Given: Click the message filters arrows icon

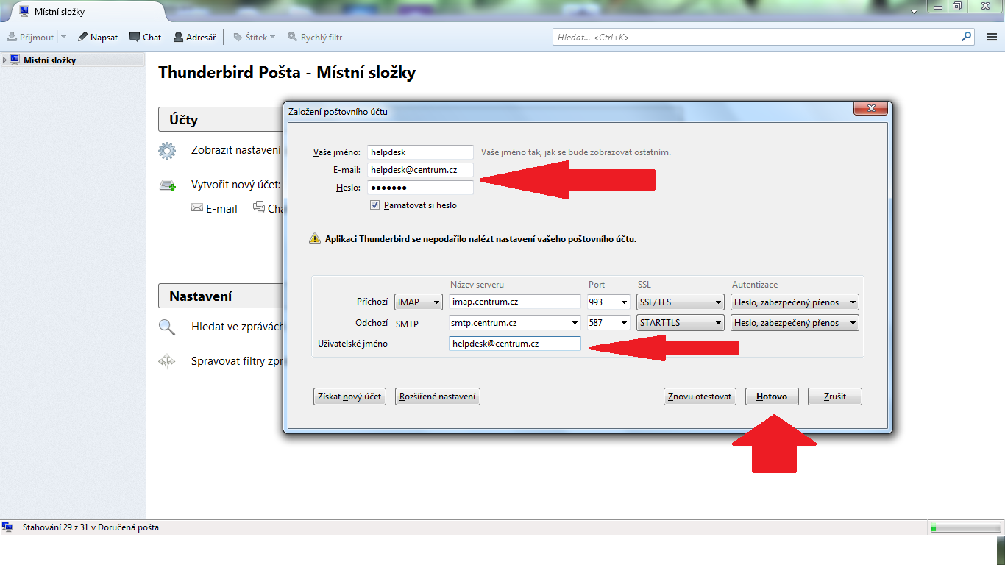Looking at the screenshot, I should click(168, 361).
